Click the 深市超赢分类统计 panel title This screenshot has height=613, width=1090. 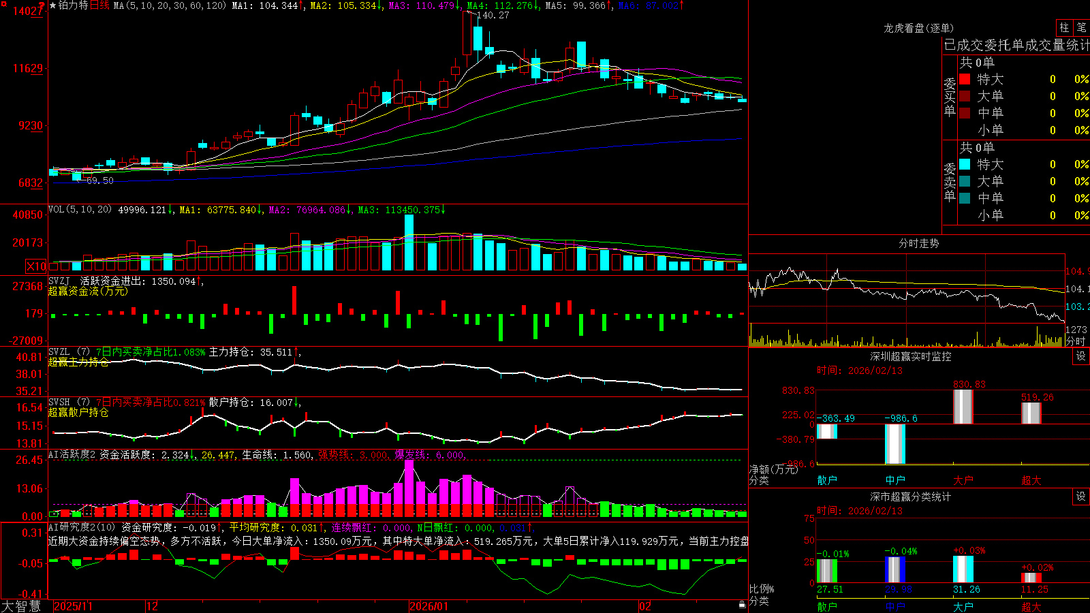tap(911, 497)
